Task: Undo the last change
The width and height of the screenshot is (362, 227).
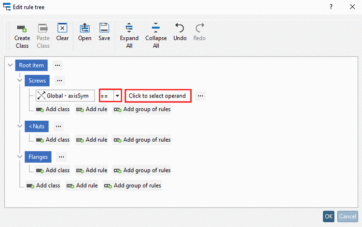Action: pyautogui.click(x=180, y=32)
